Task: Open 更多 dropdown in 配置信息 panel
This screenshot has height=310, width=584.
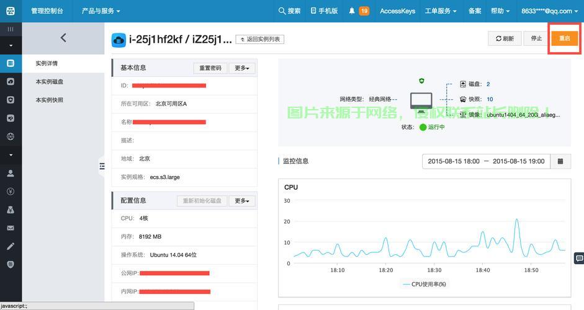Action: [x=242, y=201]
